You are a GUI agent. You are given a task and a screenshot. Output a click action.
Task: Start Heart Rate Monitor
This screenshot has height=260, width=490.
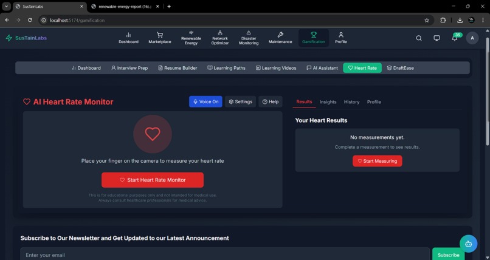click(153, 180)
